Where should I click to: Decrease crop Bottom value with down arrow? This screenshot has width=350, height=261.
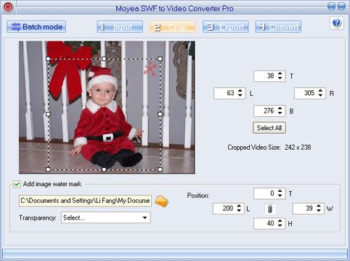click(280, 113)
